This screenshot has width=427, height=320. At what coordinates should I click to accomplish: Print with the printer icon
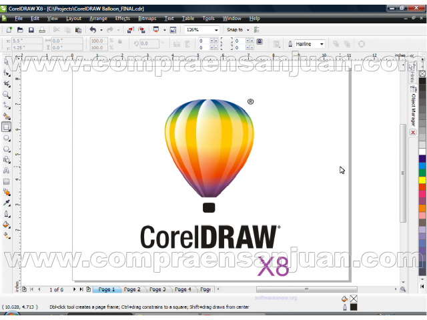tap(42, 29)
